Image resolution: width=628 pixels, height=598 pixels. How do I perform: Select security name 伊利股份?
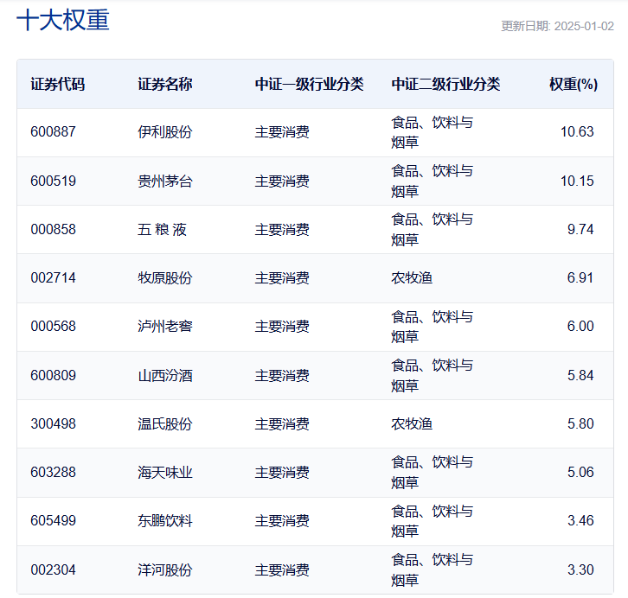point(165,131)
